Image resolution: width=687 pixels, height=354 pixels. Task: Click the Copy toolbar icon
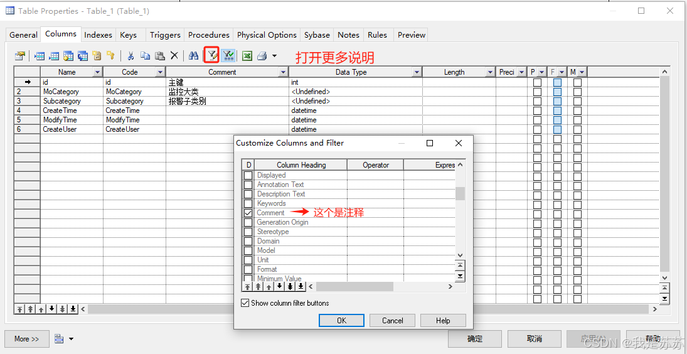click(145, 56)
